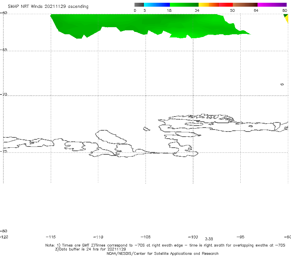Click the '3:35' swath time label
Image resolution: width=291 pixels, height=256 pixels.
(209, 239)
